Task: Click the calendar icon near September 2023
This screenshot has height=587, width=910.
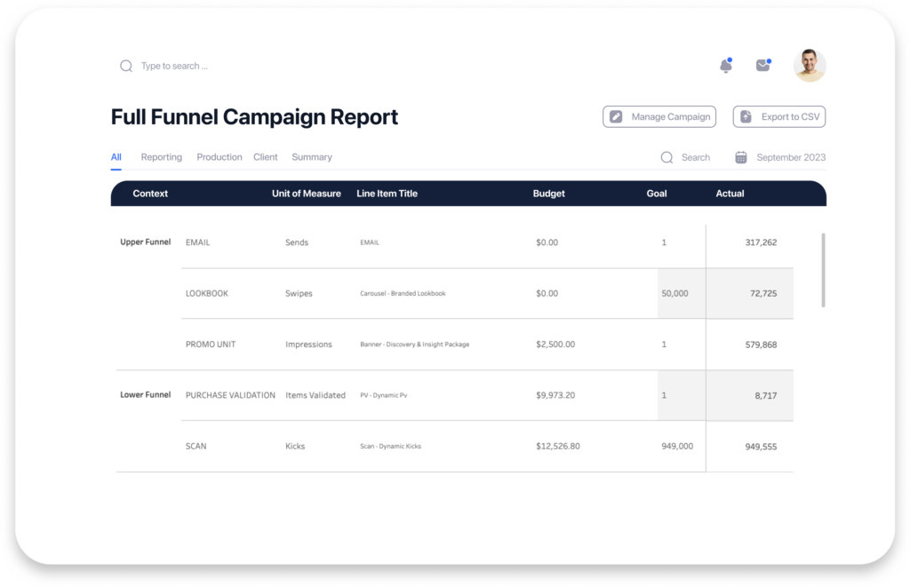Action: [x=741, y=157]
